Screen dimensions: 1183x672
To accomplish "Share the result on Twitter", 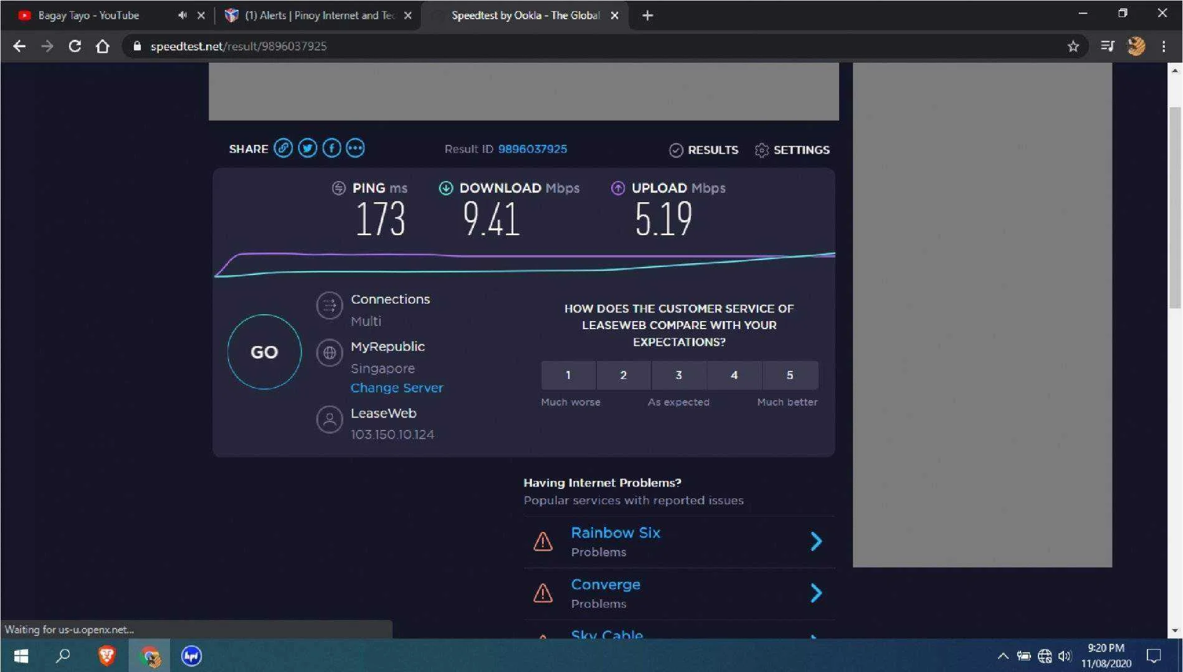I will pyautogui.click(x=307, y=148).
